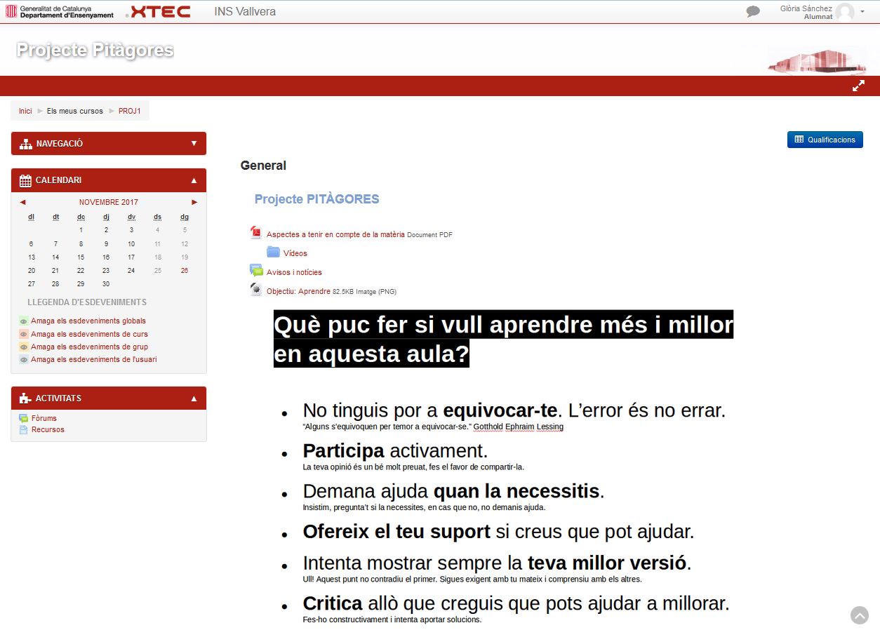The width and height of the screenshot is (880, 630).
Task: Open the Fòrums activity link
Action: click(x=44, y=418)
